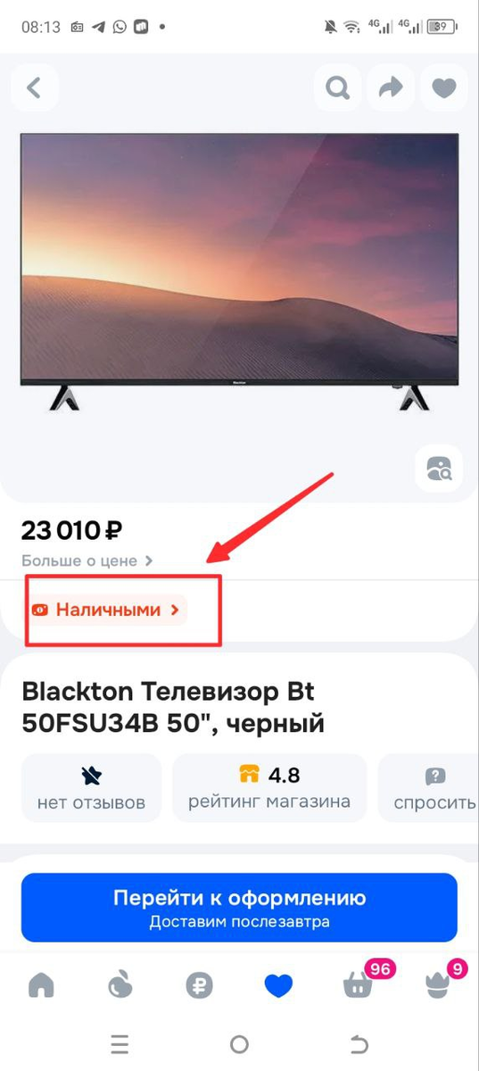Open the "Наличными" payment option

coord(106,610)
